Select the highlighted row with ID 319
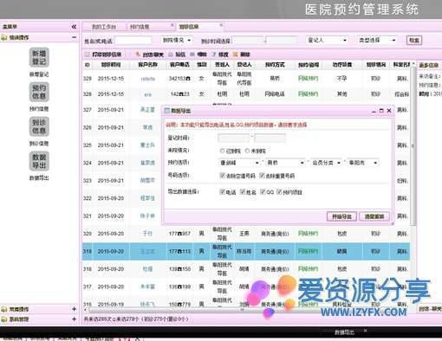The height and width of the screenshot is (341, 442). click(x=246, y=251)
